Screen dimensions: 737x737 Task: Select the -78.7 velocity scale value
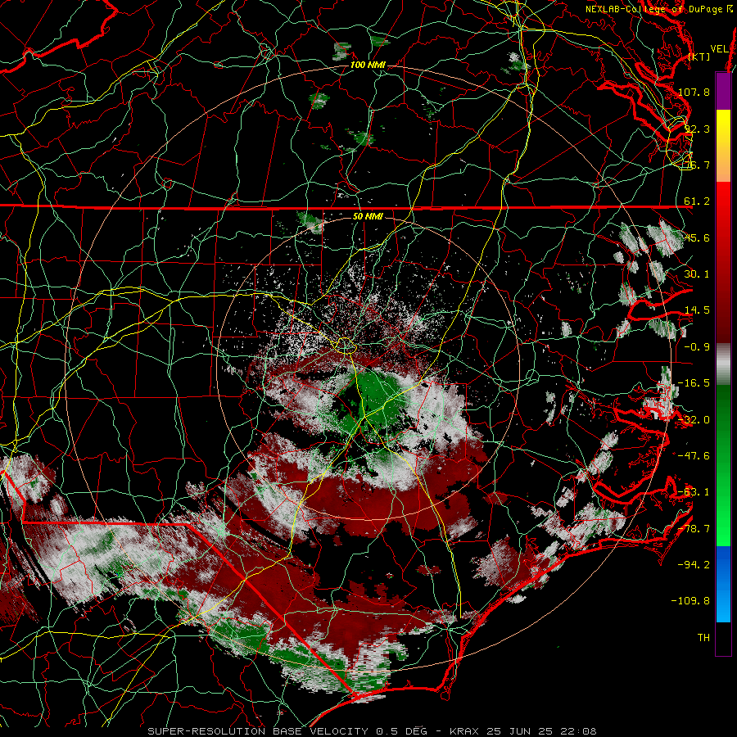click(x=694, y=529)
